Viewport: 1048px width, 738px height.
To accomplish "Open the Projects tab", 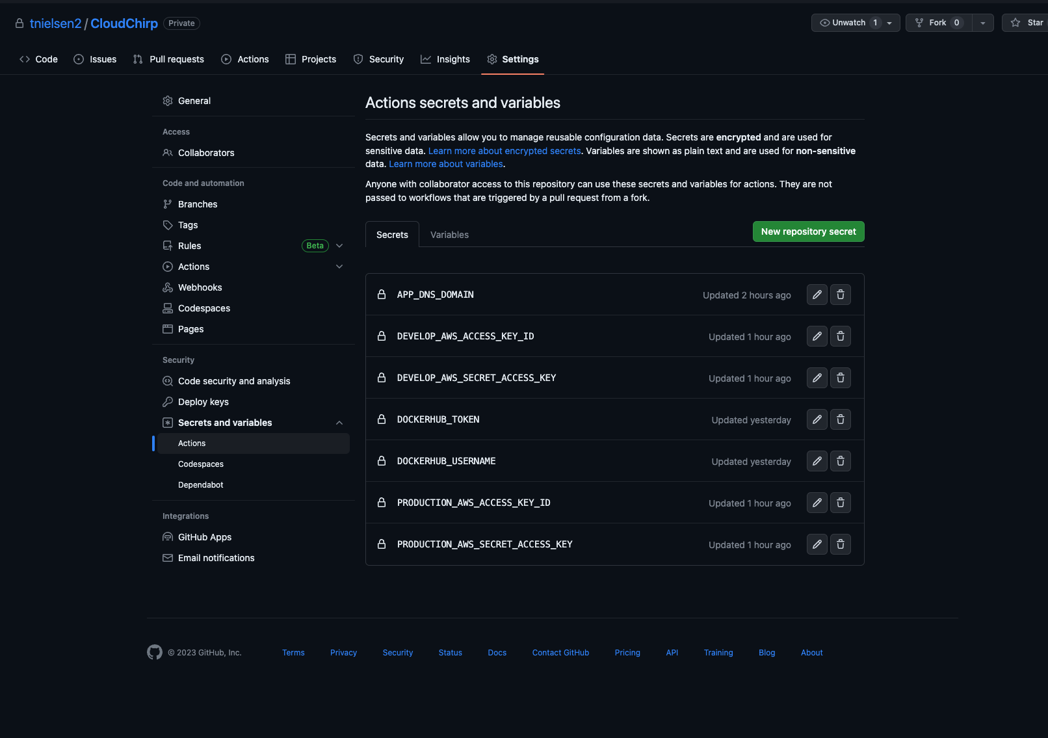I will 311,59.
